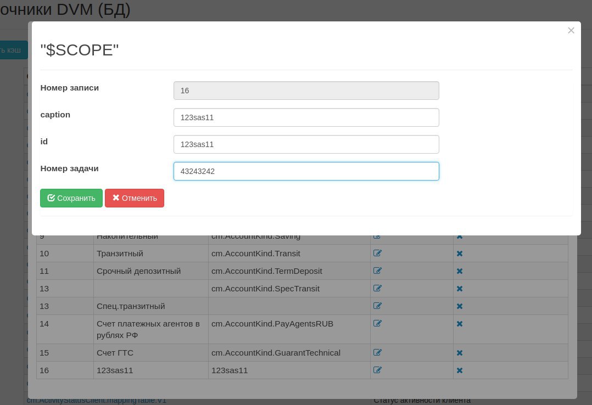The height and width of the screenshot is (405, 592).
Task: Click the Номер задачи input field
Action: [306, 171]
